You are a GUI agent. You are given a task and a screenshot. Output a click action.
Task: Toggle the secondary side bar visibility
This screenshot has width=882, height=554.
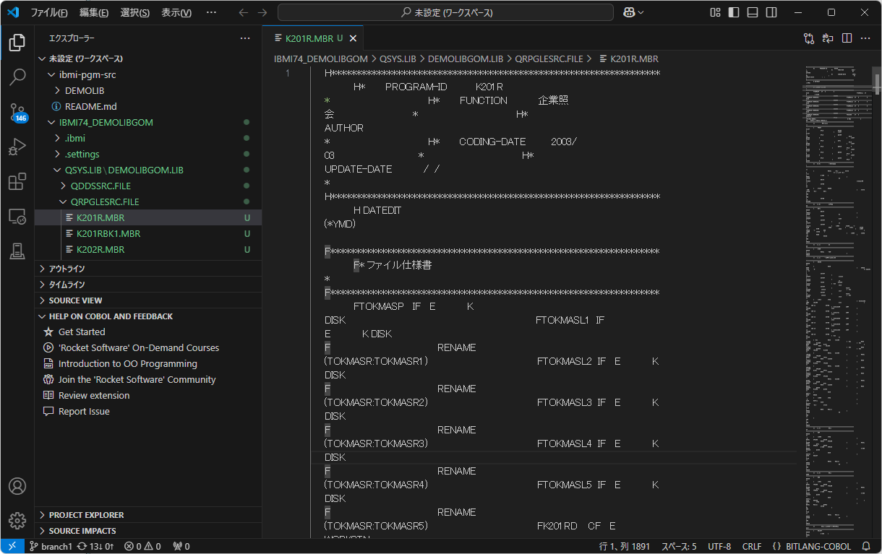pos(771,12)
